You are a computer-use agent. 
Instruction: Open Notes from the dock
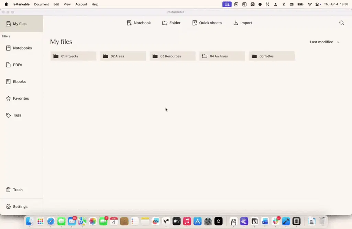(x=145, y=221)
